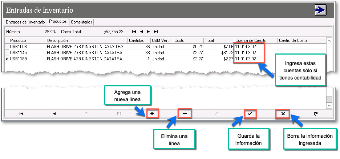Click disabled next line arrow in bottom navigator
The height and width of the screenshot is (159, 340).
[x=86, y=114]
